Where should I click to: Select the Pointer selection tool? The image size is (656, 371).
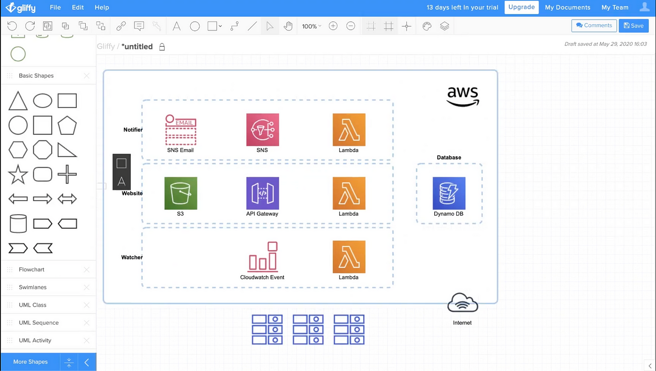pos(270,26)
